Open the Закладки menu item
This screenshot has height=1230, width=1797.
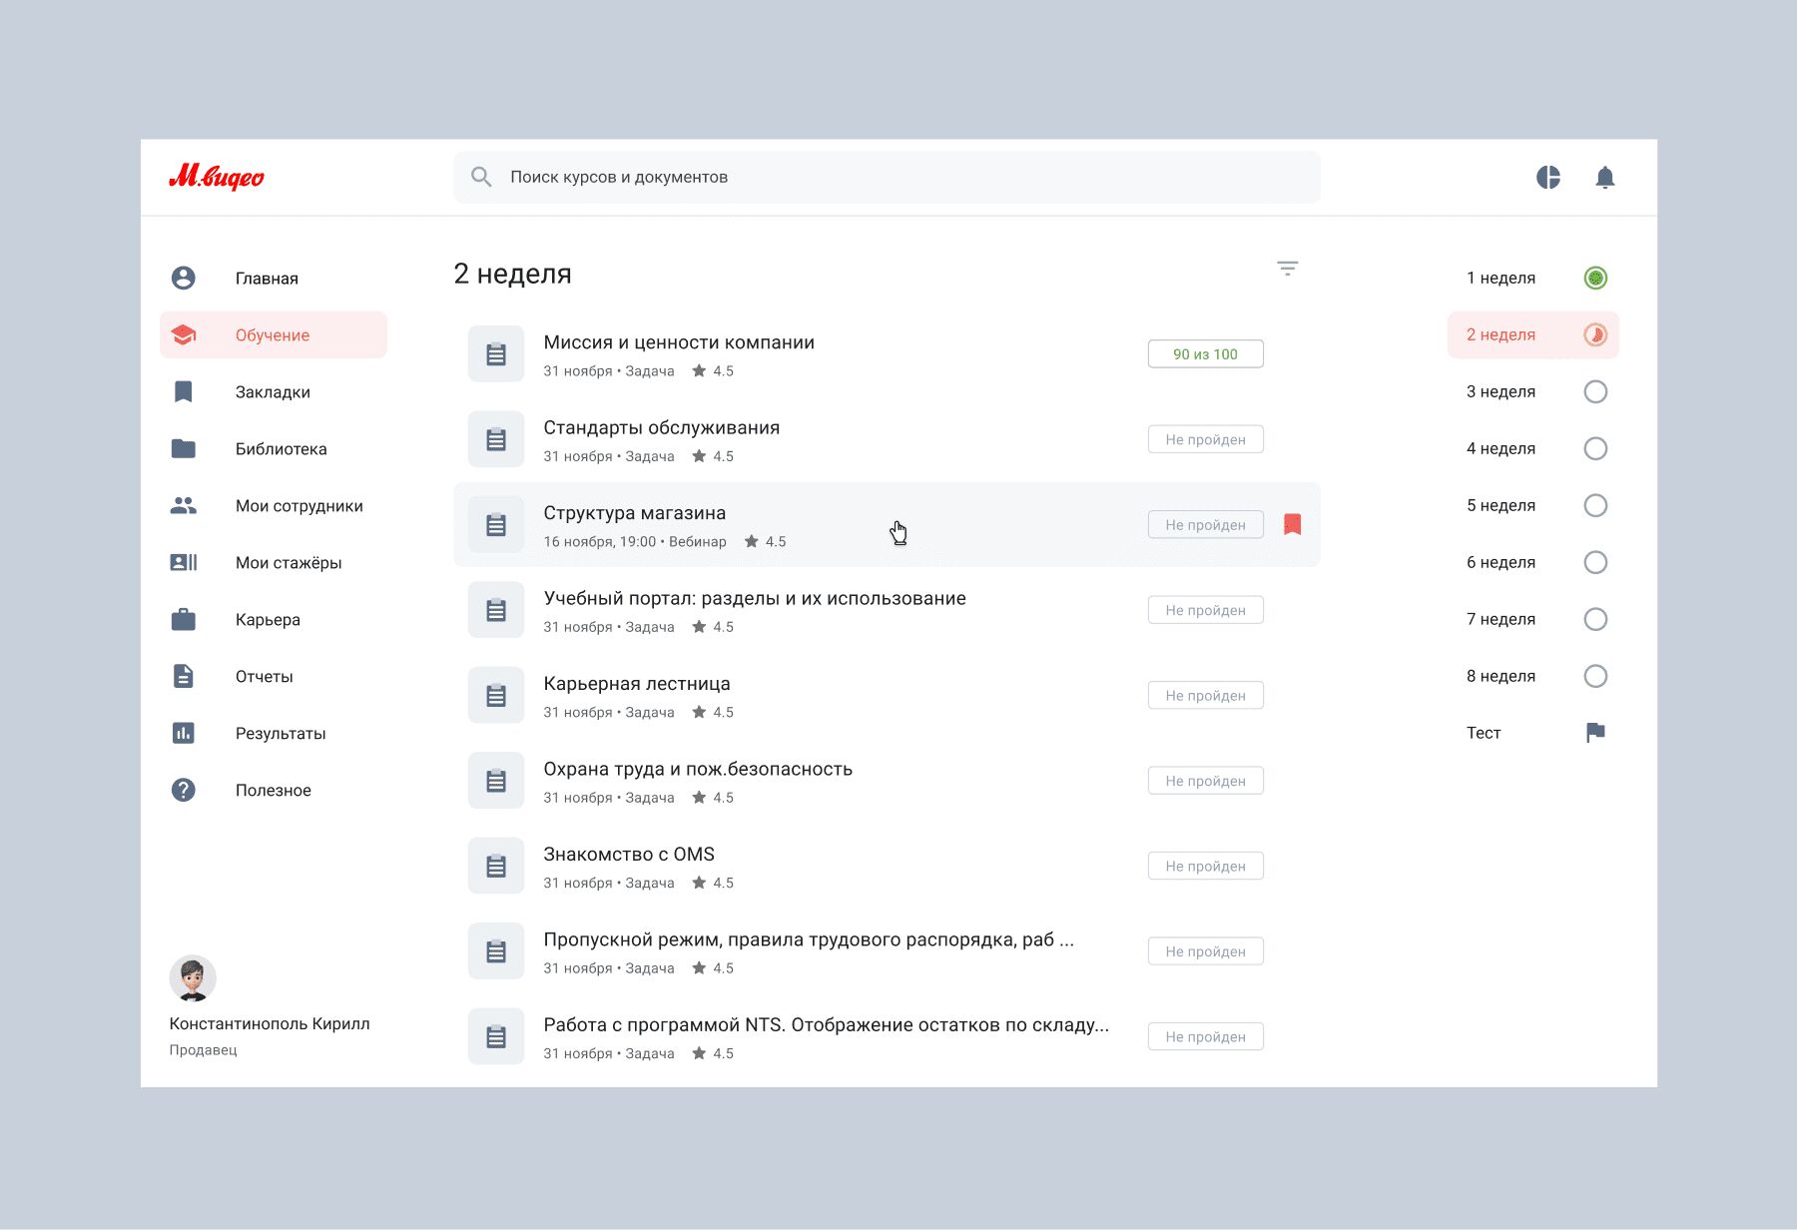(273, 392)
